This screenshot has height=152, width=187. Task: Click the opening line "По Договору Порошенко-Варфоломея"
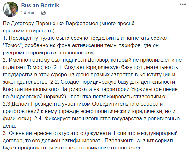(50, 23)
